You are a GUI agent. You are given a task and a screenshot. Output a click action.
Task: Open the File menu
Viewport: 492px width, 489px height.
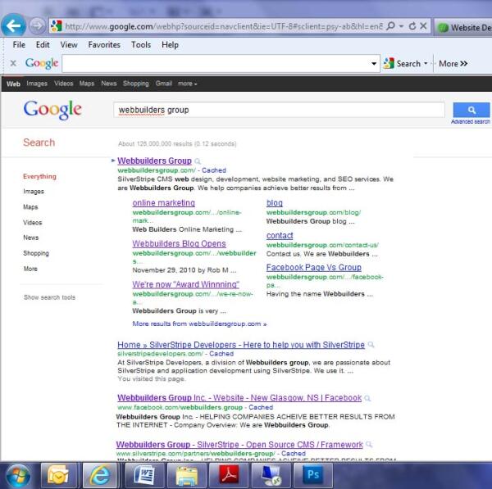click(19, 45)
